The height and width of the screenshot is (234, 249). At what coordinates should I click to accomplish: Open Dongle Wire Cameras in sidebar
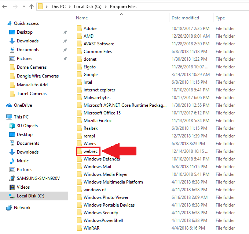point(38,76)
